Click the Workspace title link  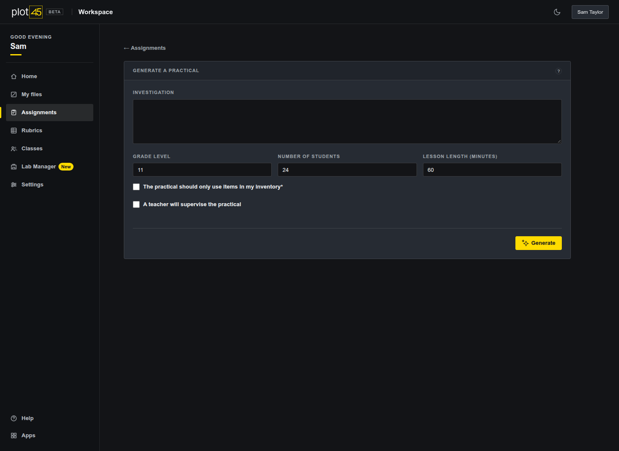[x=95, y=12]
